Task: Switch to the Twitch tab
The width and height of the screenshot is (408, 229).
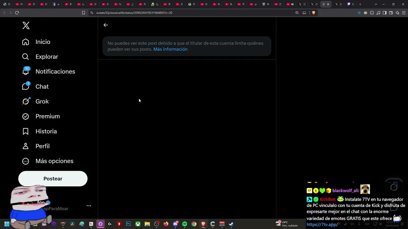Action: pos(351,4)
